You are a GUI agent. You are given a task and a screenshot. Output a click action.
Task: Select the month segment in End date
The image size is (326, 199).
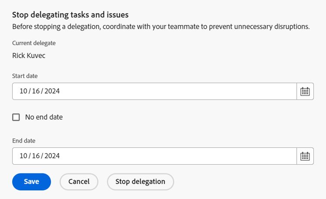pyautogui.click(x=23, y=156)
